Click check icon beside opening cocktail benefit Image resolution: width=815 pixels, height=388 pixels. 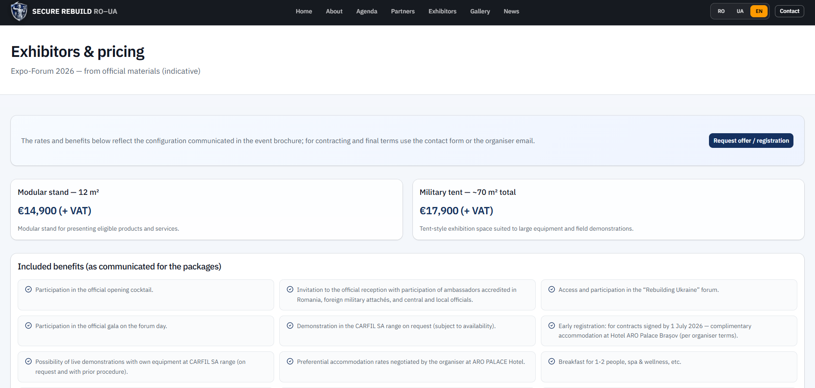coord(28,289)
